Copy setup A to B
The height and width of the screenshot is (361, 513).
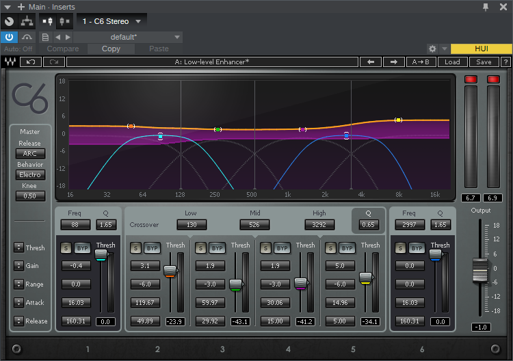tap(421, 62)
